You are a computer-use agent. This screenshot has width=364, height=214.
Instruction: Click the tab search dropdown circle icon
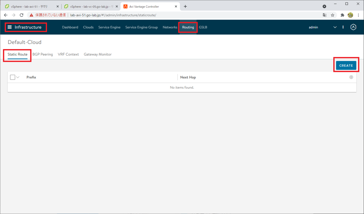(x=324, y=6)
